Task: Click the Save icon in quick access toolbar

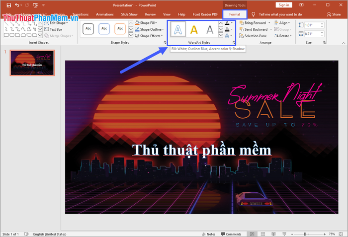Action: click(x=8, y=5)
